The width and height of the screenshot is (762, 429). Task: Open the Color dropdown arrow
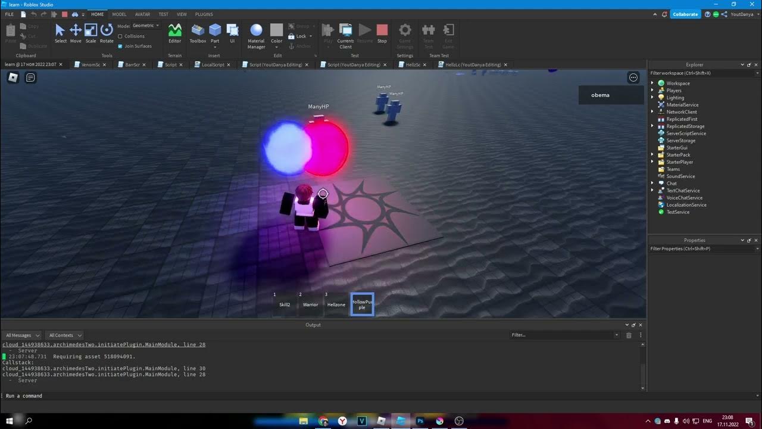(x=277, y=46)
